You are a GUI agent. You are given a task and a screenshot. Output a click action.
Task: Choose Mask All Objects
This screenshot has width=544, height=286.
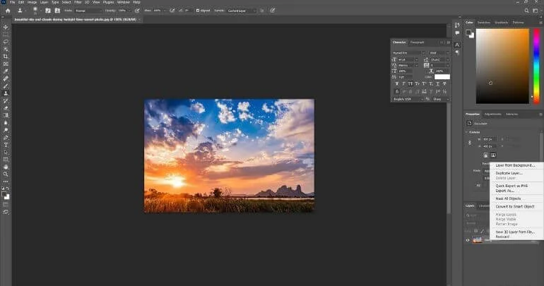[x=508, y=198]
